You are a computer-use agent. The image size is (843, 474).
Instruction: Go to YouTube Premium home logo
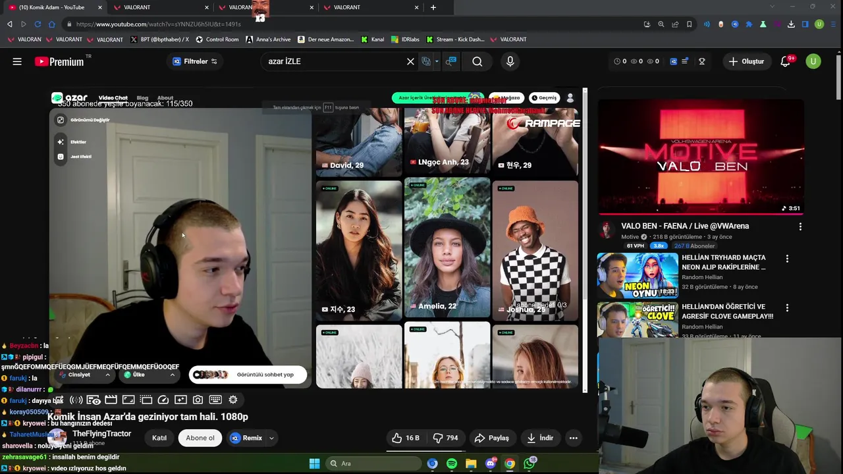pyautogui.click(x=59, y=61)
